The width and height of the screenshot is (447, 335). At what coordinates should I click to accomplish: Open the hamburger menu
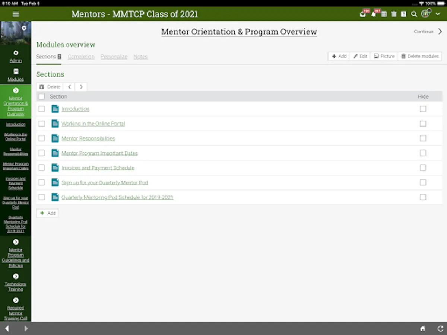(x=16, y=14)
